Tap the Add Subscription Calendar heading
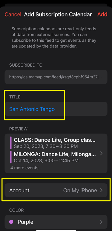 click(58, 14)
